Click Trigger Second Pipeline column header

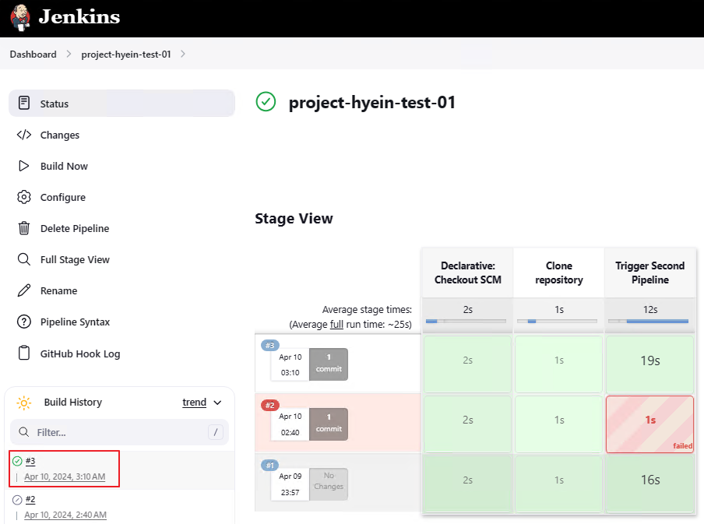(650, 273)
